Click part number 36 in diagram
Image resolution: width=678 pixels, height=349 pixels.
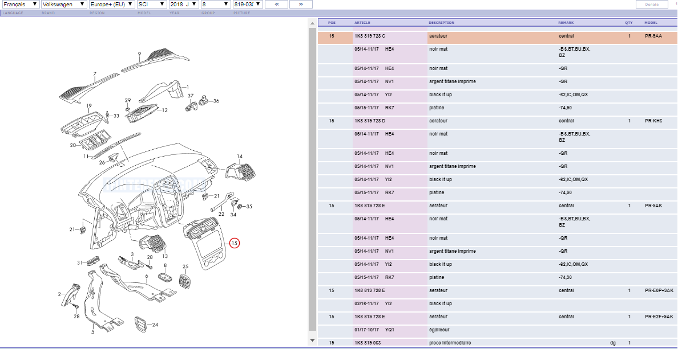pos(216,101)
